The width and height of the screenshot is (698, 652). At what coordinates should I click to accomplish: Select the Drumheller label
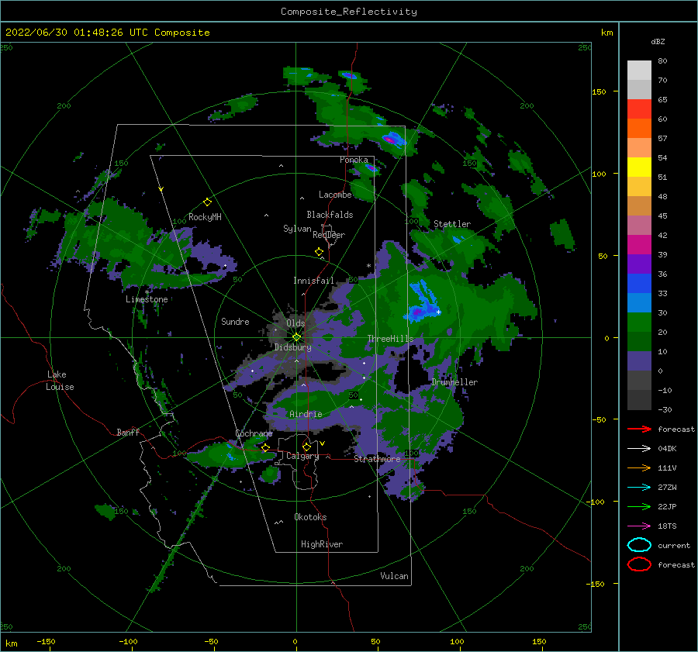click(454, 382)
